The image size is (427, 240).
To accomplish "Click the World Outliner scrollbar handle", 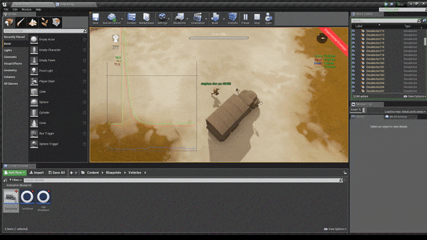I will pos(425,41).
